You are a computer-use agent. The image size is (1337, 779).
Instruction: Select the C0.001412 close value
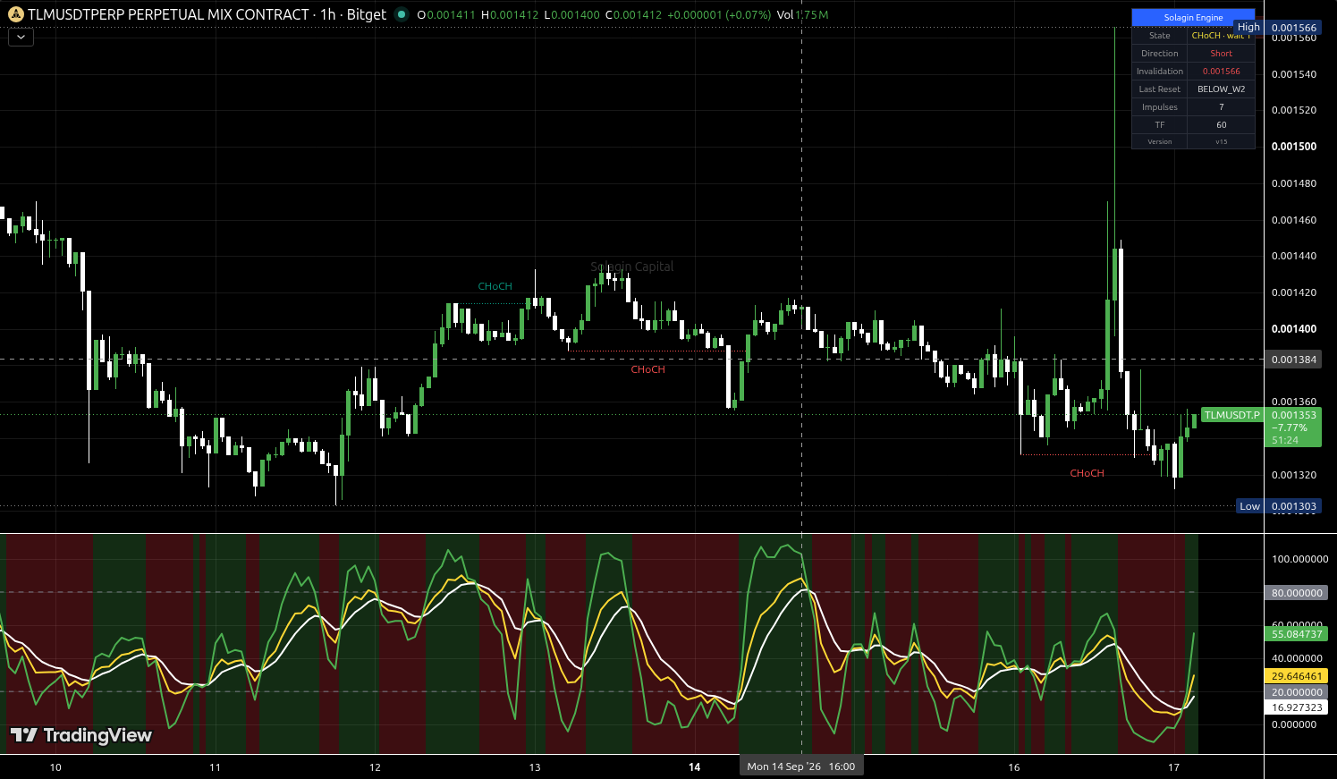click(634, 15)
